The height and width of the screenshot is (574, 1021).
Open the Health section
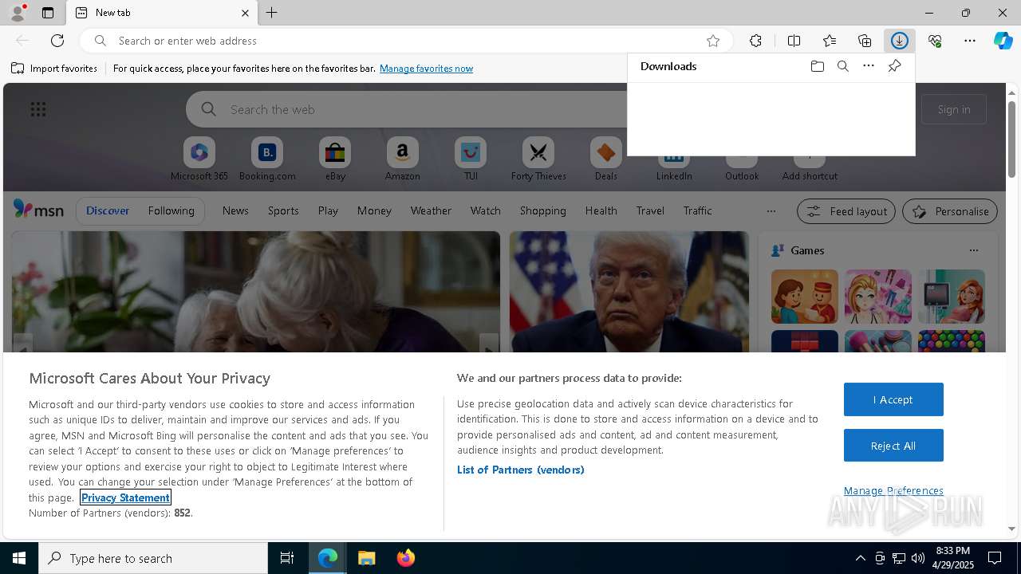tap(601, 210)
